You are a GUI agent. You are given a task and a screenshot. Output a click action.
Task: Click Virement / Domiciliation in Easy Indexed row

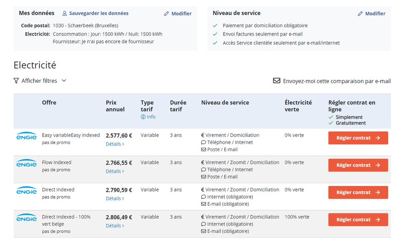pyautogui.click(x=232, y=135)
